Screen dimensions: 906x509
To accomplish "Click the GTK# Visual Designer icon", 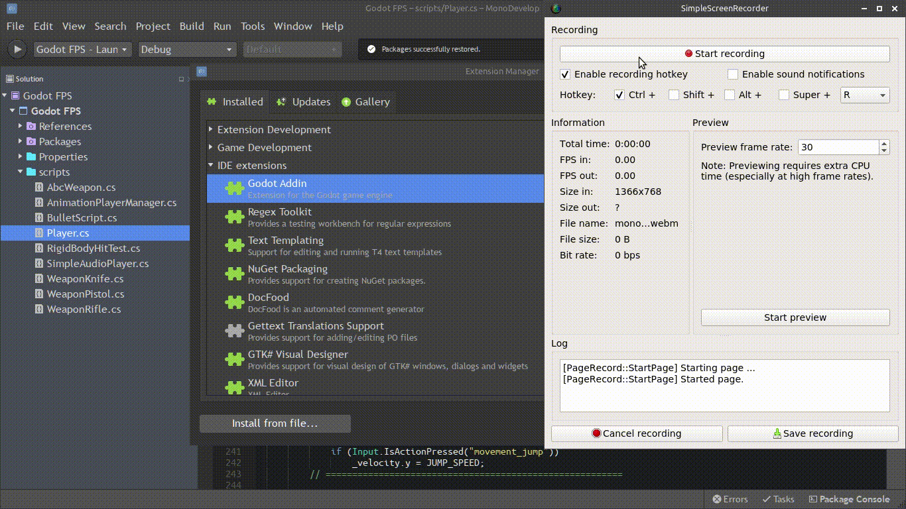I will 234,359.
